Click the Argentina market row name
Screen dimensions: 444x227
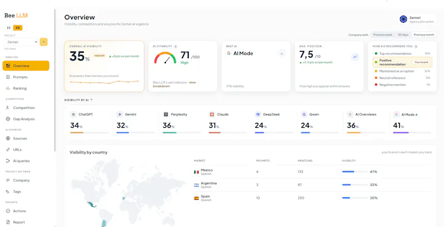tap(209, 183)
